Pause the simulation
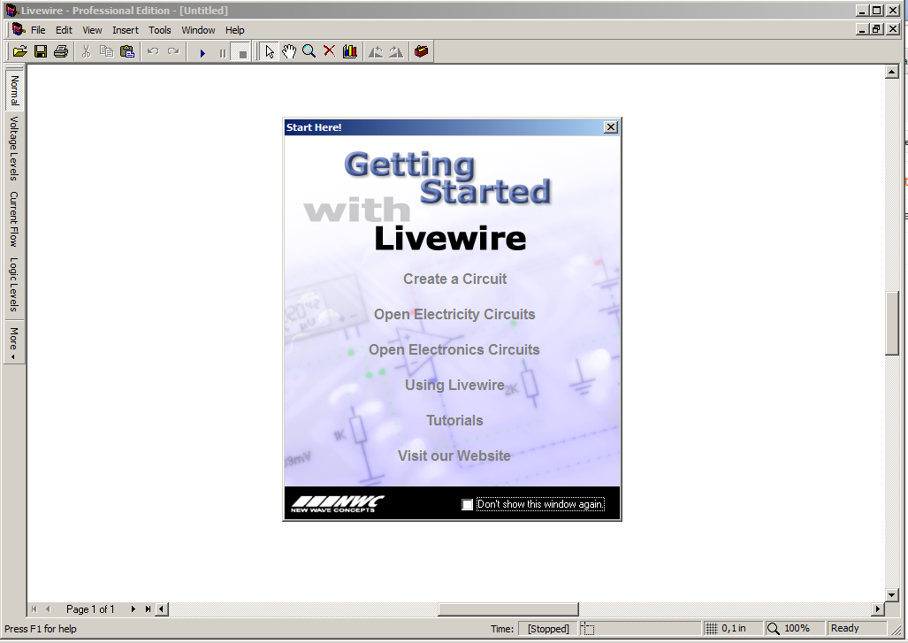 click(x=223, y=53)
